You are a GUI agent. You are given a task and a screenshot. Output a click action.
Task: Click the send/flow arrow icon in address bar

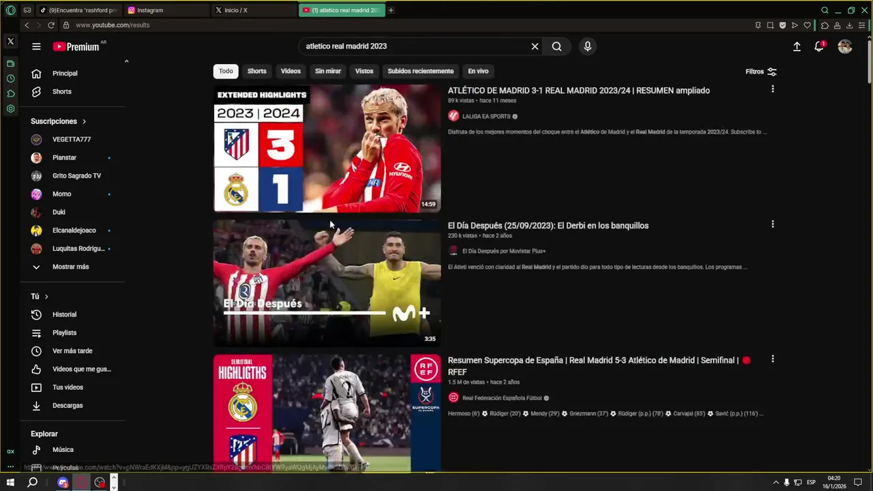(795, 25)
